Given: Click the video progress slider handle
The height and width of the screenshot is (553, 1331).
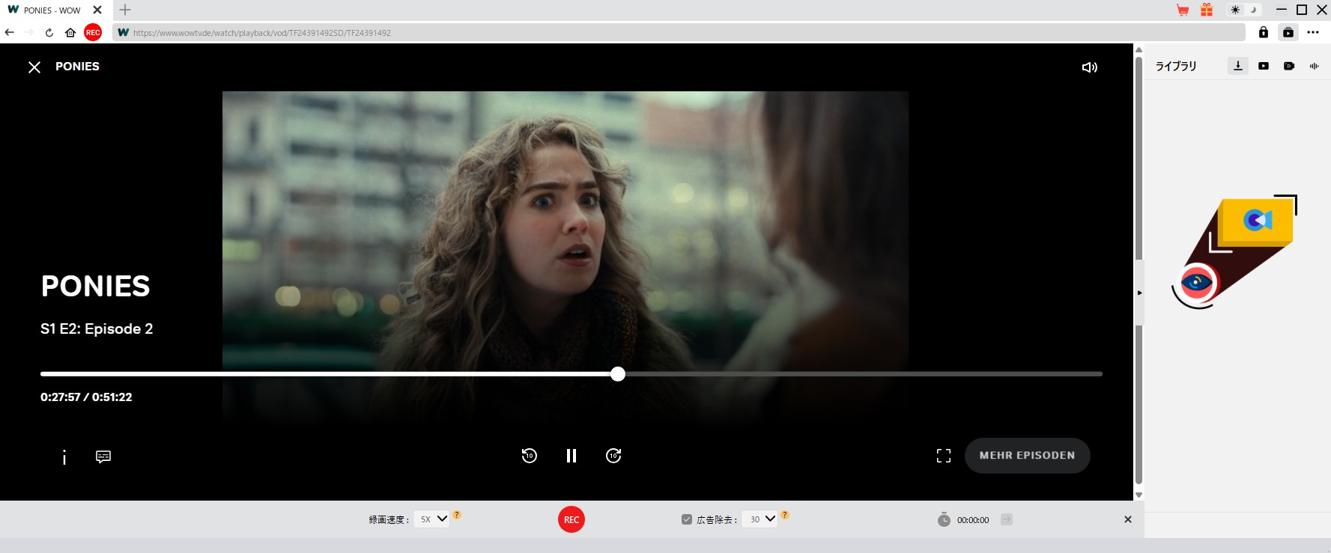Looking at the screenshot, I should (618, 374).
